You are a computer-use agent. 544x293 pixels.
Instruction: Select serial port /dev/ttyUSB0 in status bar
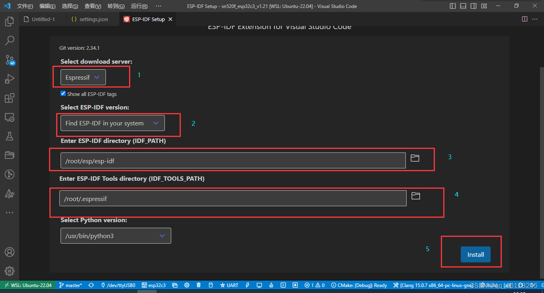118,285
